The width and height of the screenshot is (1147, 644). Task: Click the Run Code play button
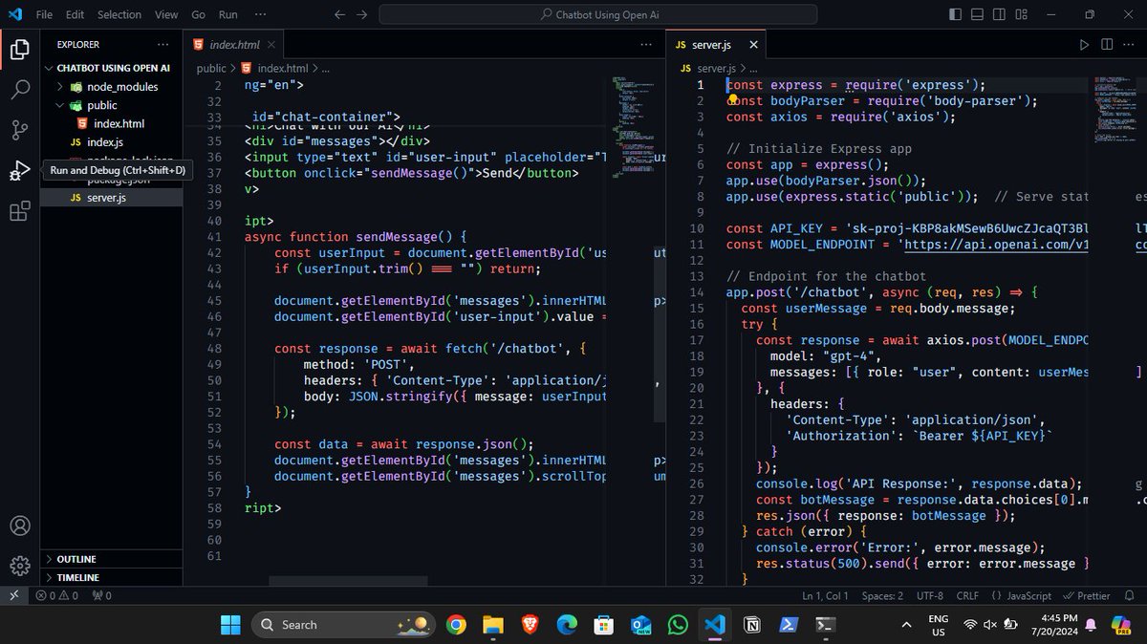(x=1084, y=45)
